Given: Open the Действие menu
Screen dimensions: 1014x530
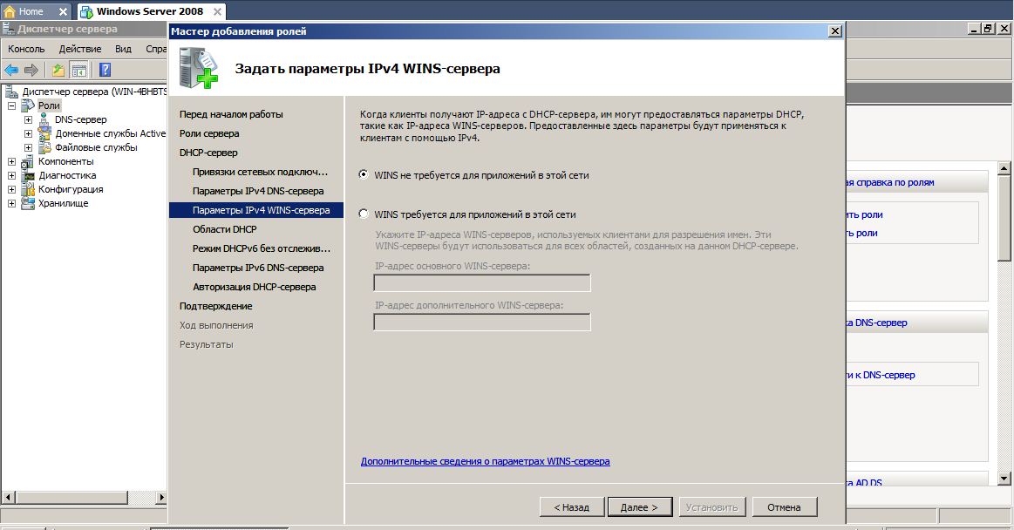Looking at the screenshot, I should click(x=80, y=49).
